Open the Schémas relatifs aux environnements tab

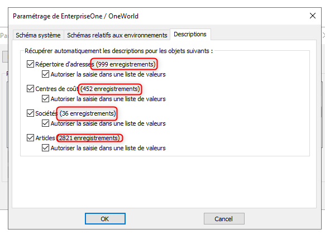click(x=117, y=35)
